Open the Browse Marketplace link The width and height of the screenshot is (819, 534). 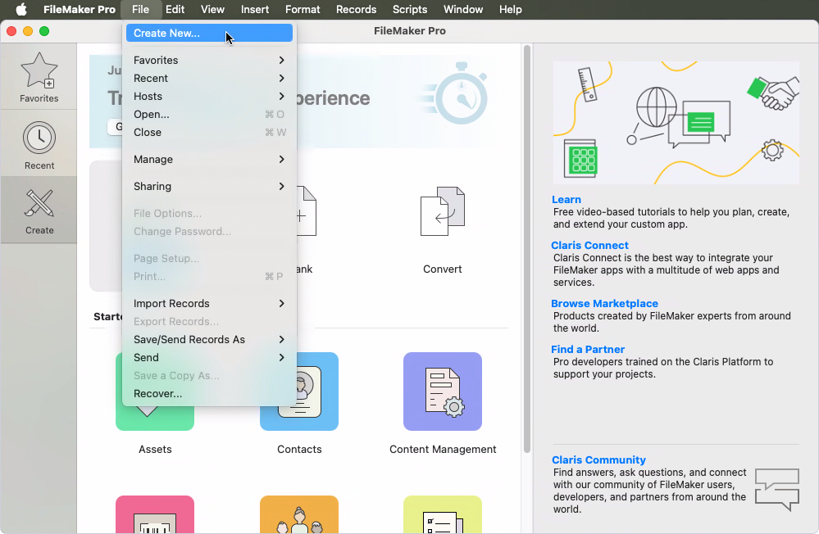tap(604, 303)
